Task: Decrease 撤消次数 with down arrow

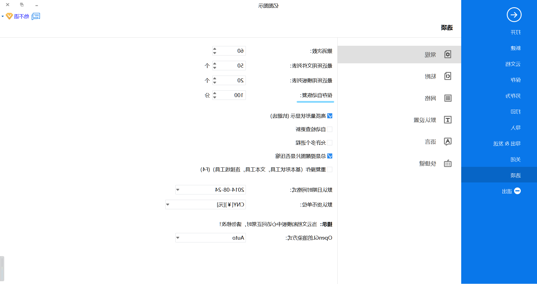Action: [215, 53]
